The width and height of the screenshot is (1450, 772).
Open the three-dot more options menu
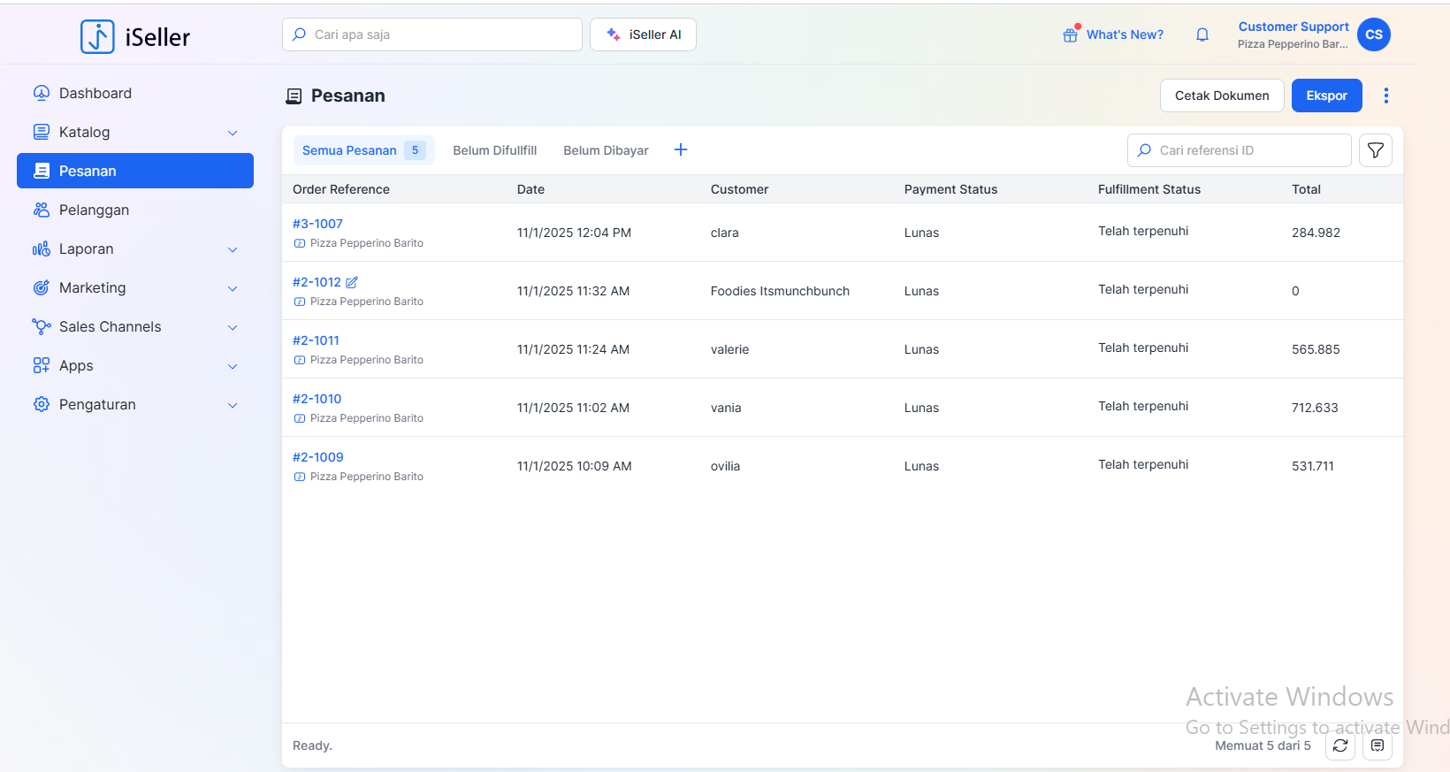tap(1385, 96)
